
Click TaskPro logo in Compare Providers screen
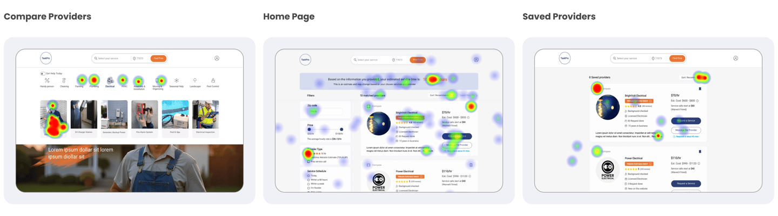click(46, 58)
